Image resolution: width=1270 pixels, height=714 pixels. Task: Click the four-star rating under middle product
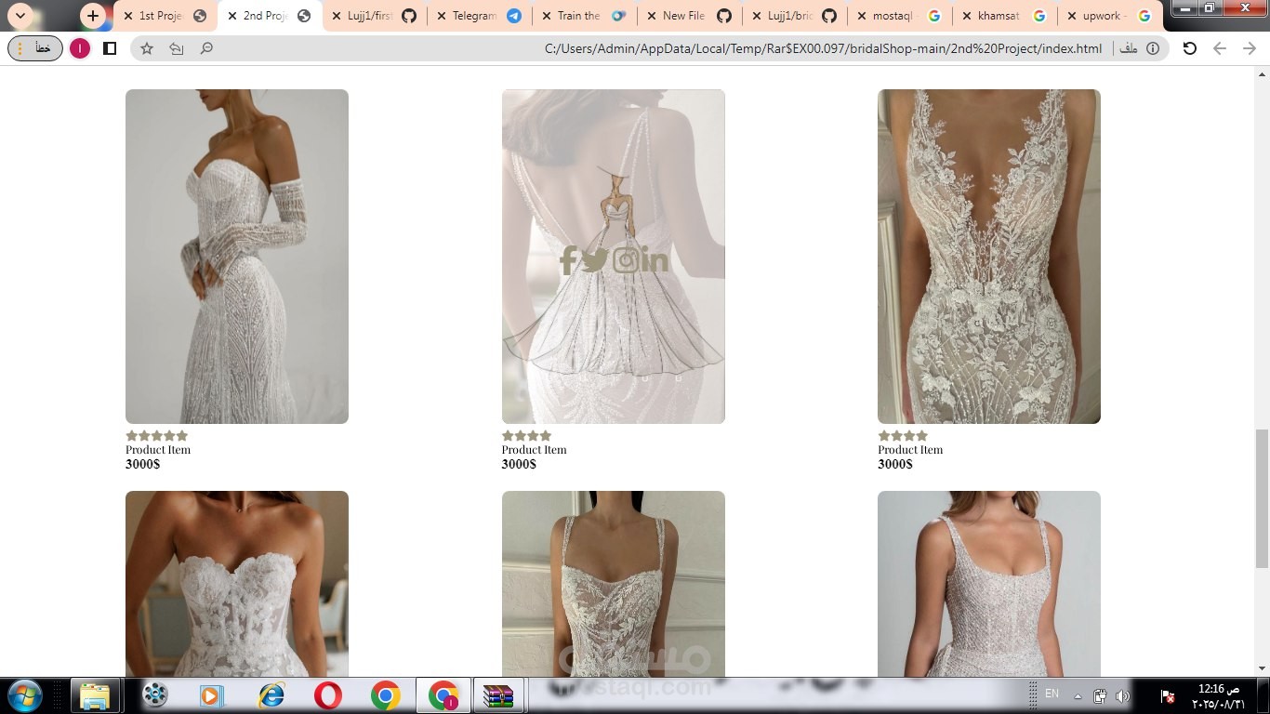527,436
